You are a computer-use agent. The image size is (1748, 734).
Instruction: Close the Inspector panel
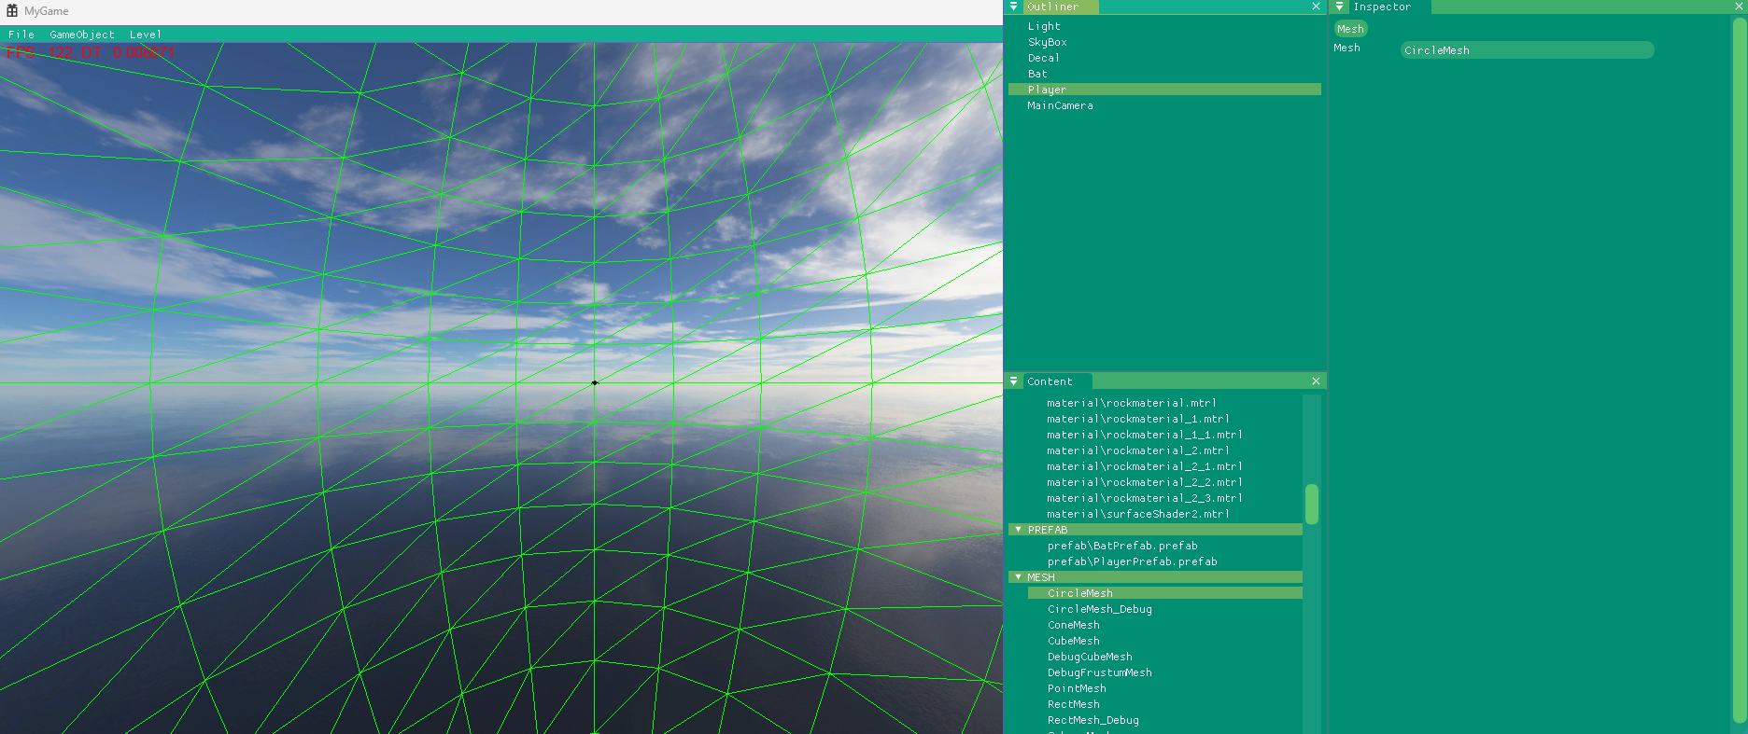pyautogui.click(x=1739, y=7)
